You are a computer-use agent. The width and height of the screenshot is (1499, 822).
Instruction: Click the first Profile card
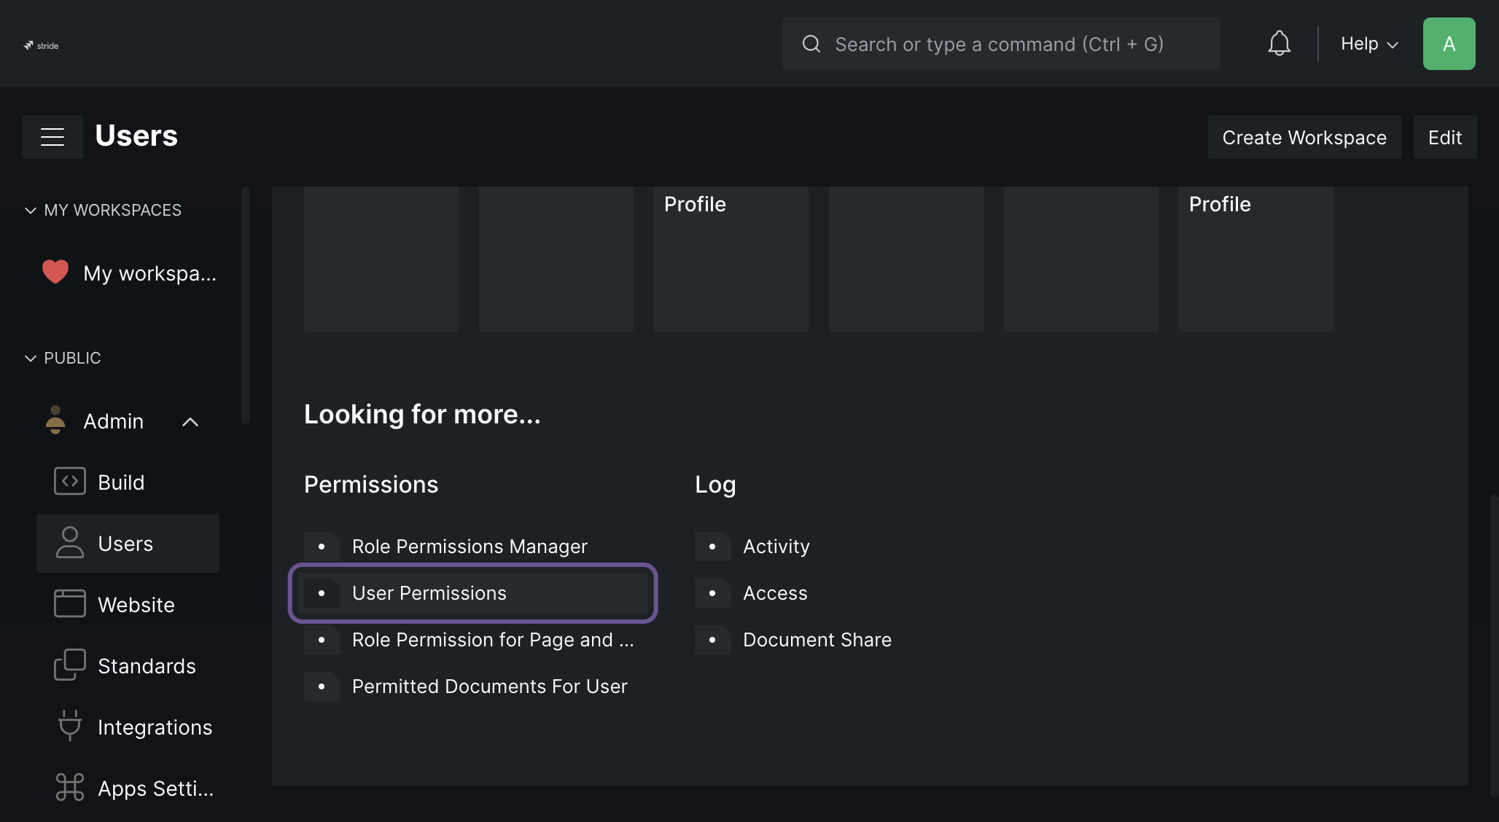tap(731, 259)
